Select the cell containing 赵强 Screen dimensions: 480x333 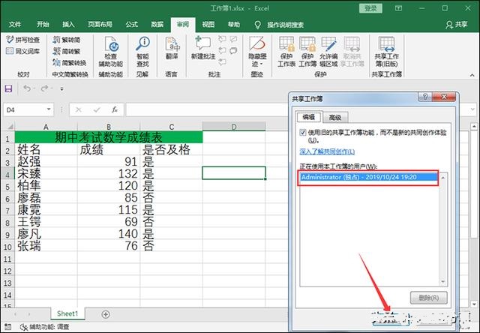coord(46,161)
